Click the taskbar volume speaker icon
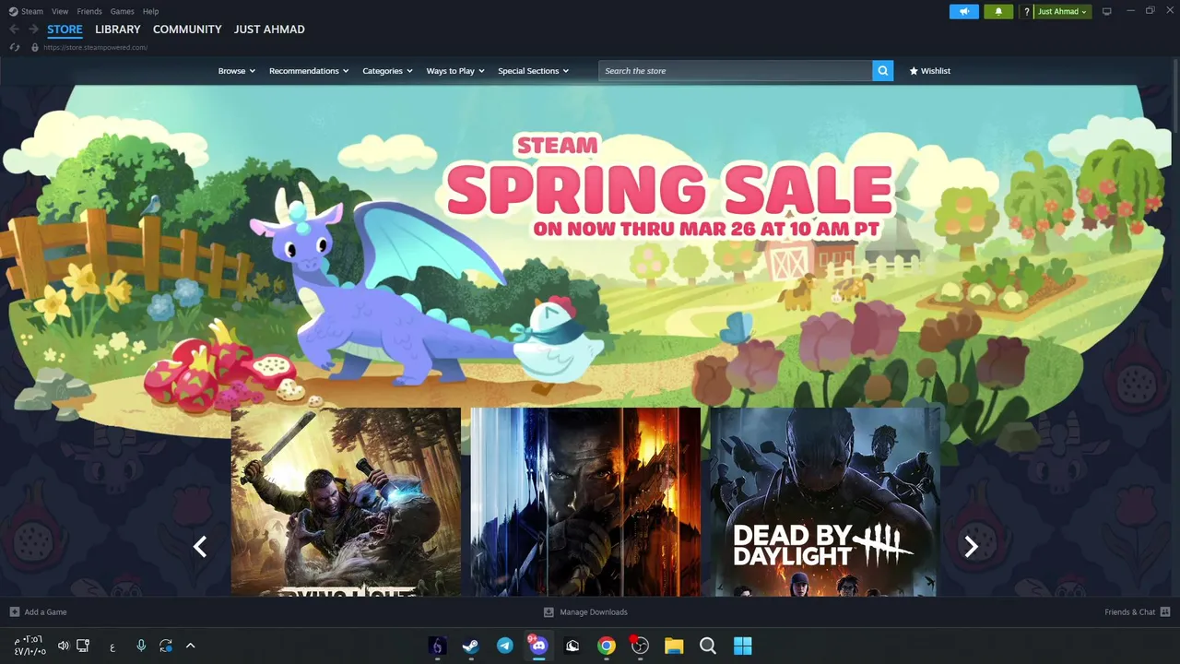The height and width of the screenshot is (664, 1180). tap(63, 646)
